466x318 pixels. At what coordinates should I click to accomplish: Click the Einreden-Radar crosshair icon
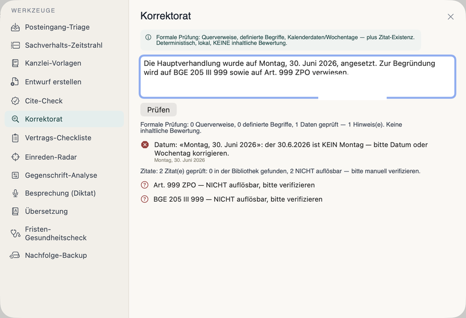[15, 157]
